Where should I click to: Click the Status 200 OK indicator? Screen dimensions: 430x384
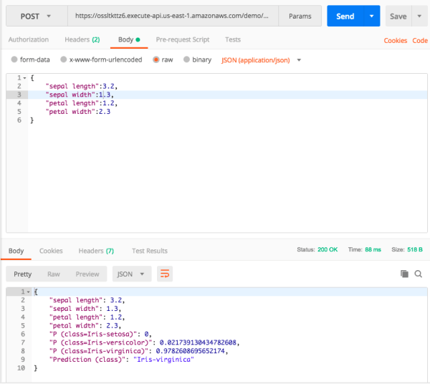[x=317, y=250]
